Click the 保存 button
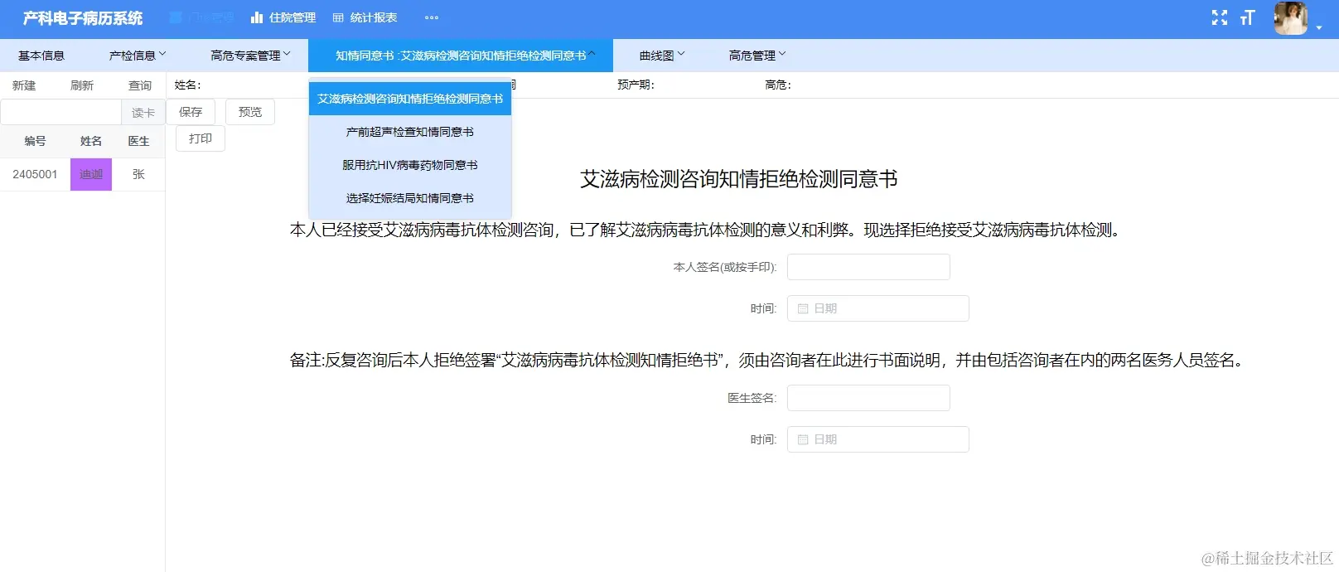This screenshot has width=1339, height=572. [191, 112]
